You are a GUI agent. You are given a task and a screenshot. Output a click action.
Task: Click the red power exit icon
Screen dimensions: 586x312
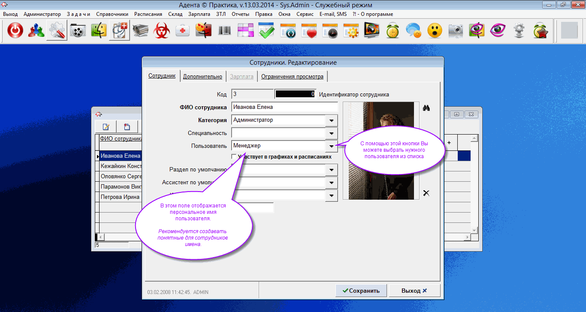click(x=15, y=31)
